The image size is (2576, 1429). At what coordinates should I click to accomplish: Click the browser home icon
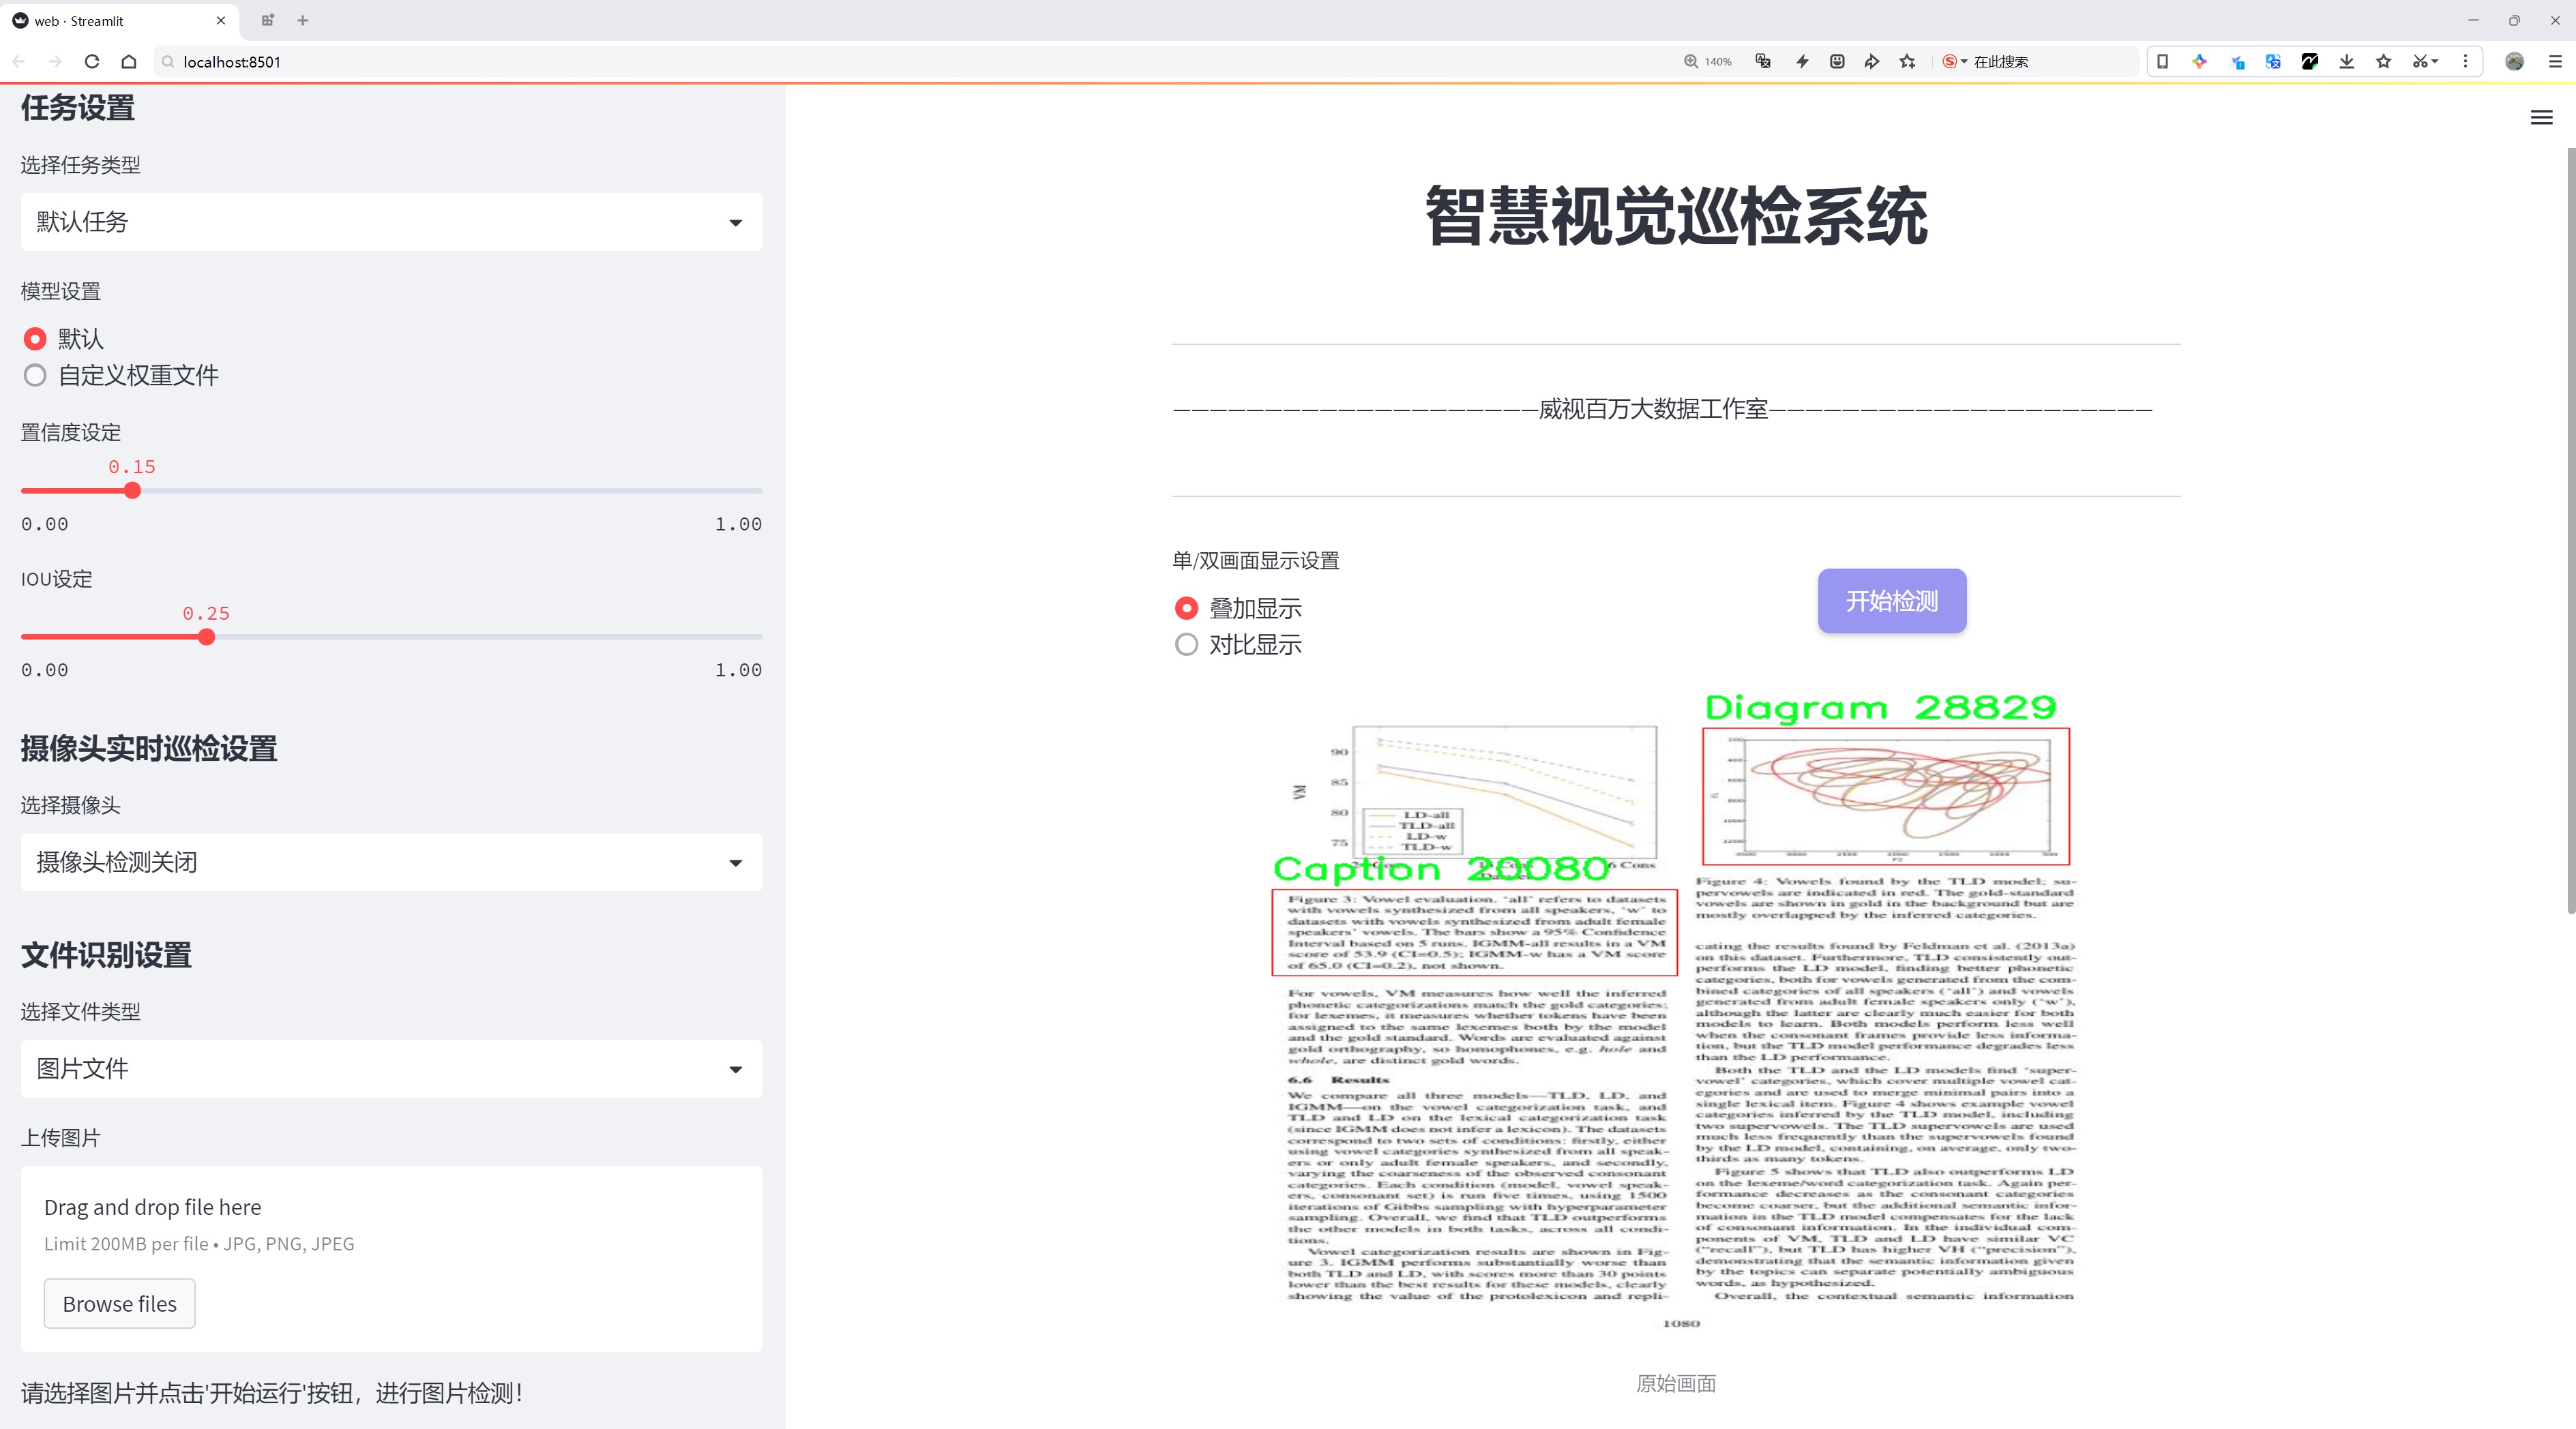click(x=129, y=62)
